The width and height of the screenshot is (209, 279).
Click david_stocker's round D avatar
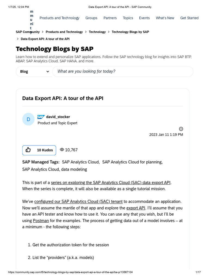coord(28,119)
